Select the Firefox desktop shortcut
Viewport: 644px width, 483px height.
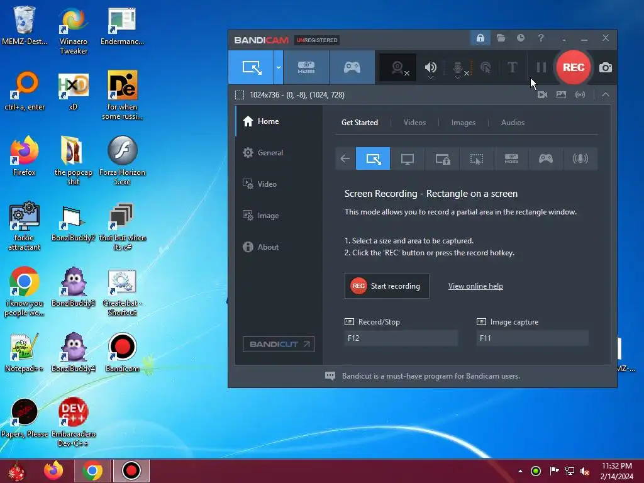[24, 156]
